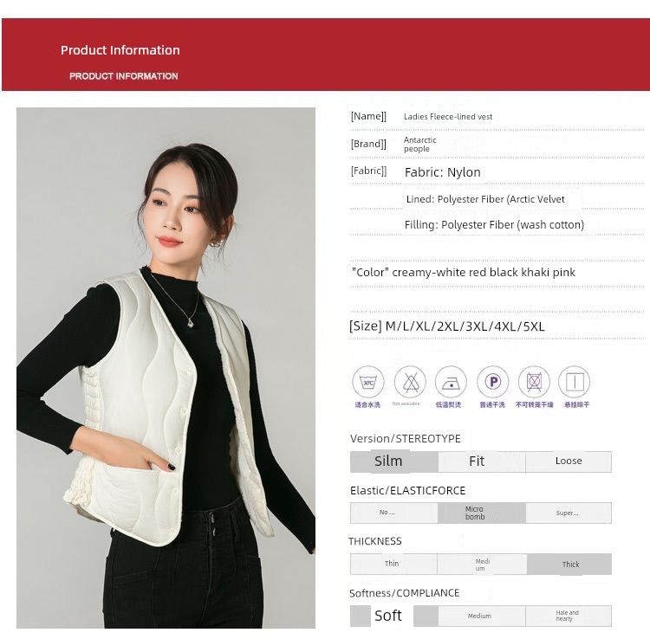Screen dimensions: 650x639
Task: Click the Product Information header title
Action: [x=120, y=50]
